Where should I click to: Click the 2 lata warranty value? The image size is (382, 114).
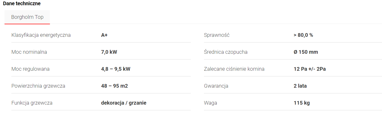coord(300,86)
